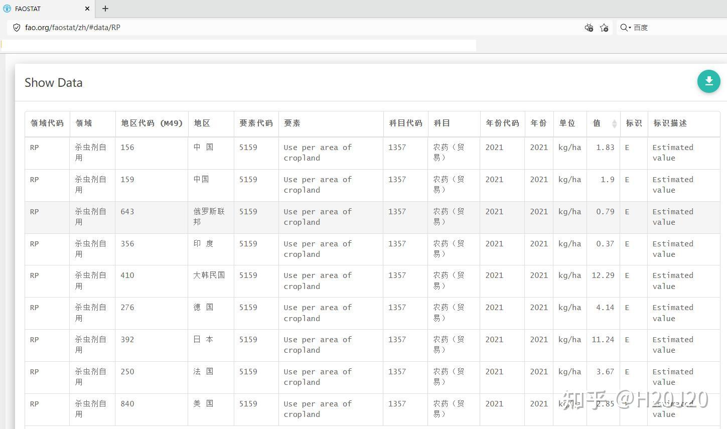Click value 1.83 cell

[604, 153]
